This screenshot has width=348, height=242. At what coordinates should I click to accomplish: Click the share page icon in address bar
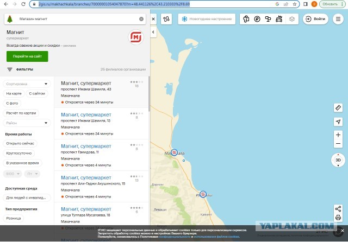point(286,4)
